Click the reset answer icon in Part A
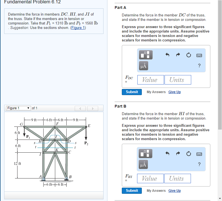 tap(188, 55)
